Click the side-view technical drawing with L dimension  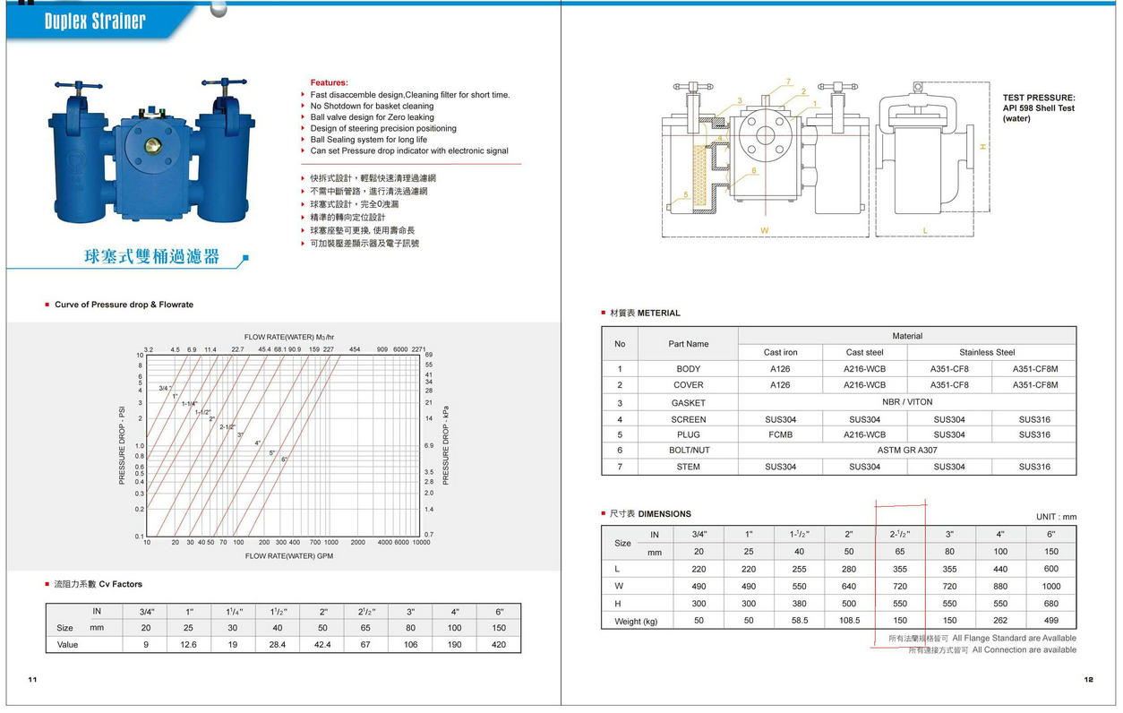click(931, 159)
